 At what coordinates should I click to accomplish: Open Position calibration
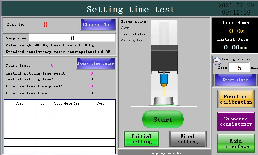click(236, 99)
